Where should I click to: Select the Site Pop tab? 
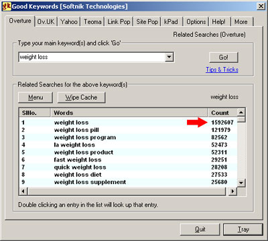point(147,22)
